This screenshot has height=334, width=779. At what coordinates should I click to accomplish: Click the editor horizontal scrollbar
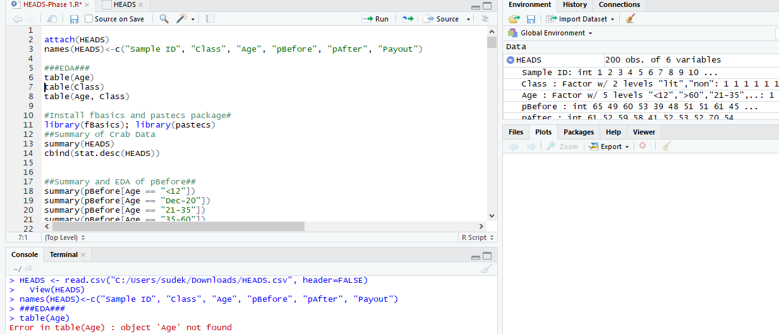177,226
